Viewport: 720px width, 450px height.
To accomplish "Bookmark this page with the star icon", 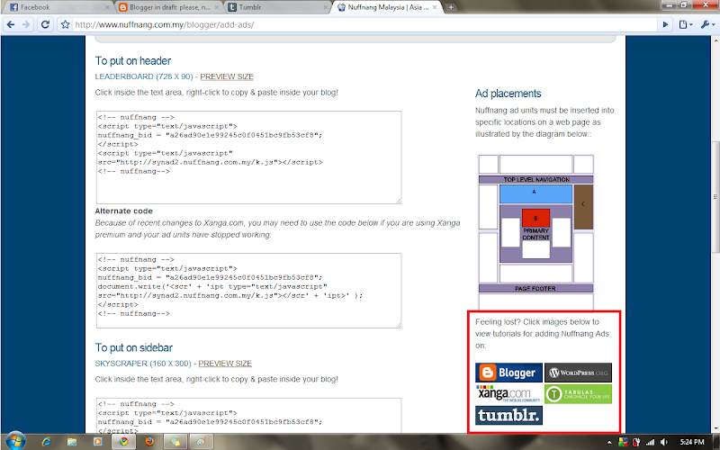I will (65, 25).
